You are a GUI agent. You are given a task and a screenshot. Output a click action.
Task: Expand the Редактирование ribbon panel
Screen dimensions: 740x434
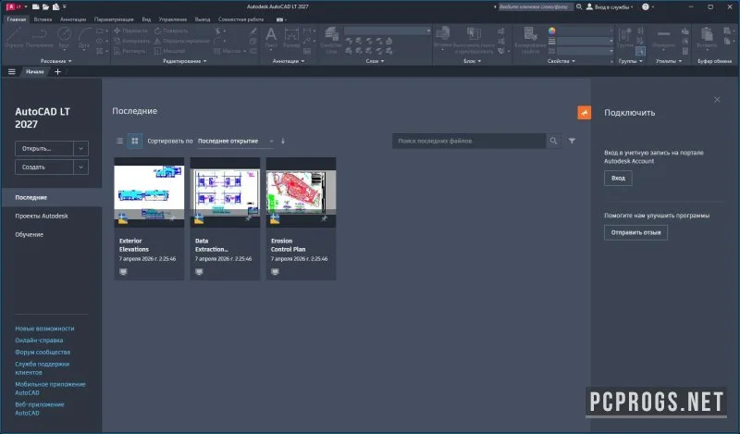184,61
